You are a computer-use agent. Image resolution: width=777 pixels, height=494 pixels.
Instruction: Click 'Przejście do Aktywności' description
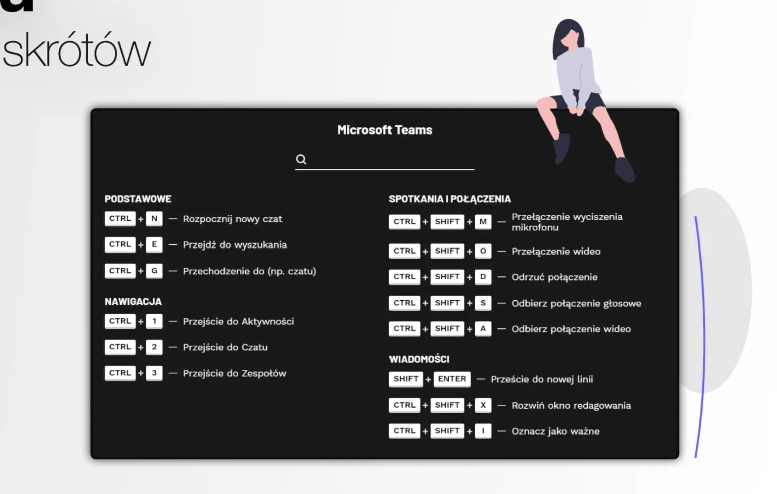point(238,321)
